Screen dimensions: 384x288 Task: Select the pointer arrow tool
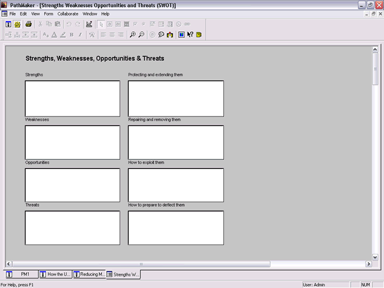click(101, 24)
